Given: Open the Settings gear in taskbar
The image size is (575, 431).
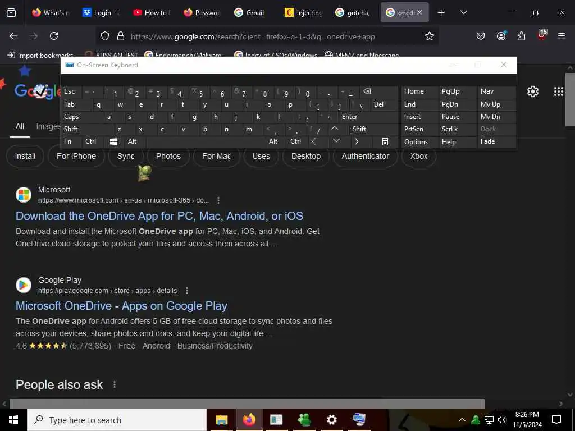Looking at the screenshot, I should tap(331, 420).
